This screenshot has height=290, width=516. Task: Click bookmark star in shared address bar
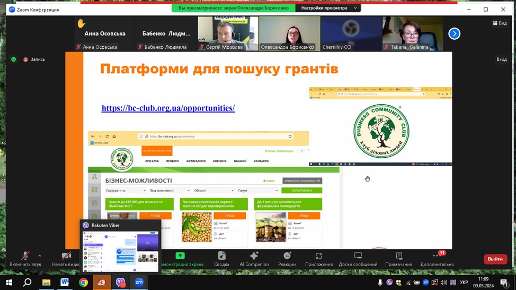(290, 136)
